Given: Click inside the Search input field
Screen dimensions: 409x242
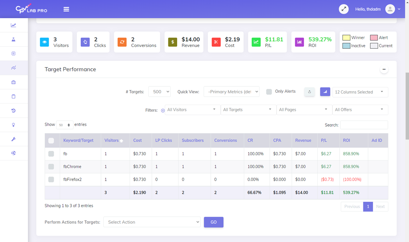Looking at the screenshot, I should 363,125.
